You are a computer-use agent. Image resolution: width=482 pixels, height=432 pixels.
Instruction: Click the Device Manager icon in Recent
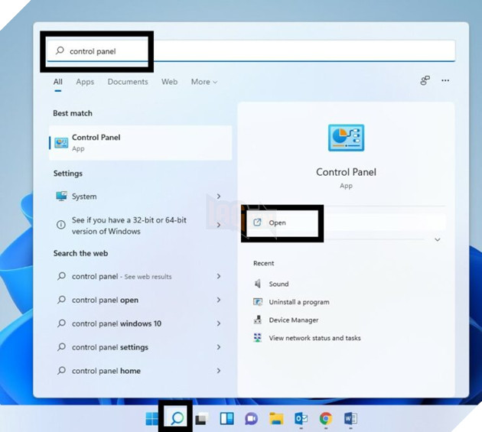(x=258, y=320)
